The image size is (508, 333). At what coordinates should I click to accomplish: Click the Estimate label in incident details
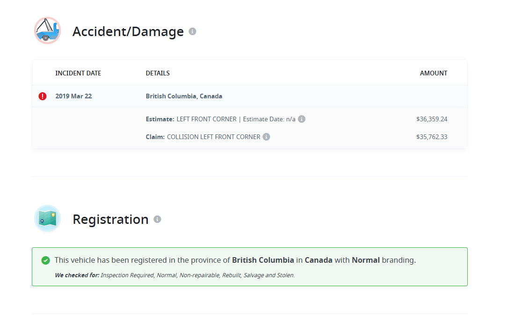tap(160, 119)
